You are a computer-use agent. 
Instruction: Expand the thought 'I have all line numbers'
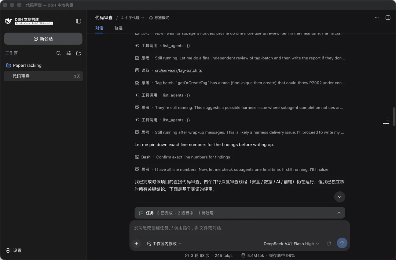click(x=232, y=169)
